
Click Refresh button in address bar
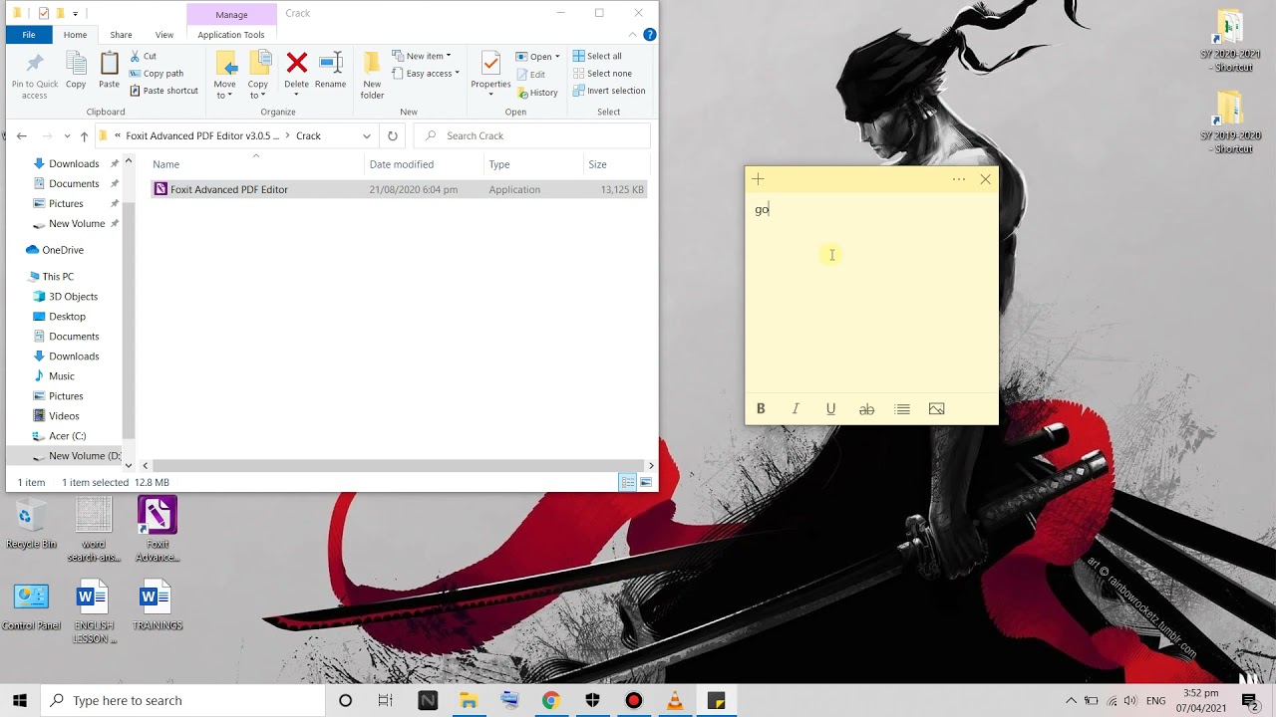coord(393,135)
